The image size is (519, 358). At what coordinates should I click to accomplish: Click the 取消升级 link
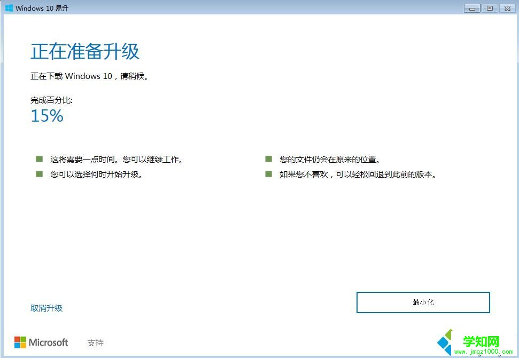coord(47,308)
